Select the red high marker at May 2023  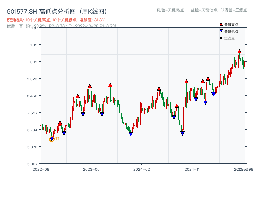pyautogui.click(x=90, y=86)
